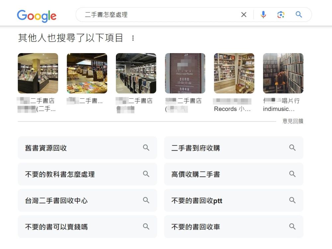Search related query 不要的書回收車
This screenshot has height=249, width=332.
click(234, 226)
